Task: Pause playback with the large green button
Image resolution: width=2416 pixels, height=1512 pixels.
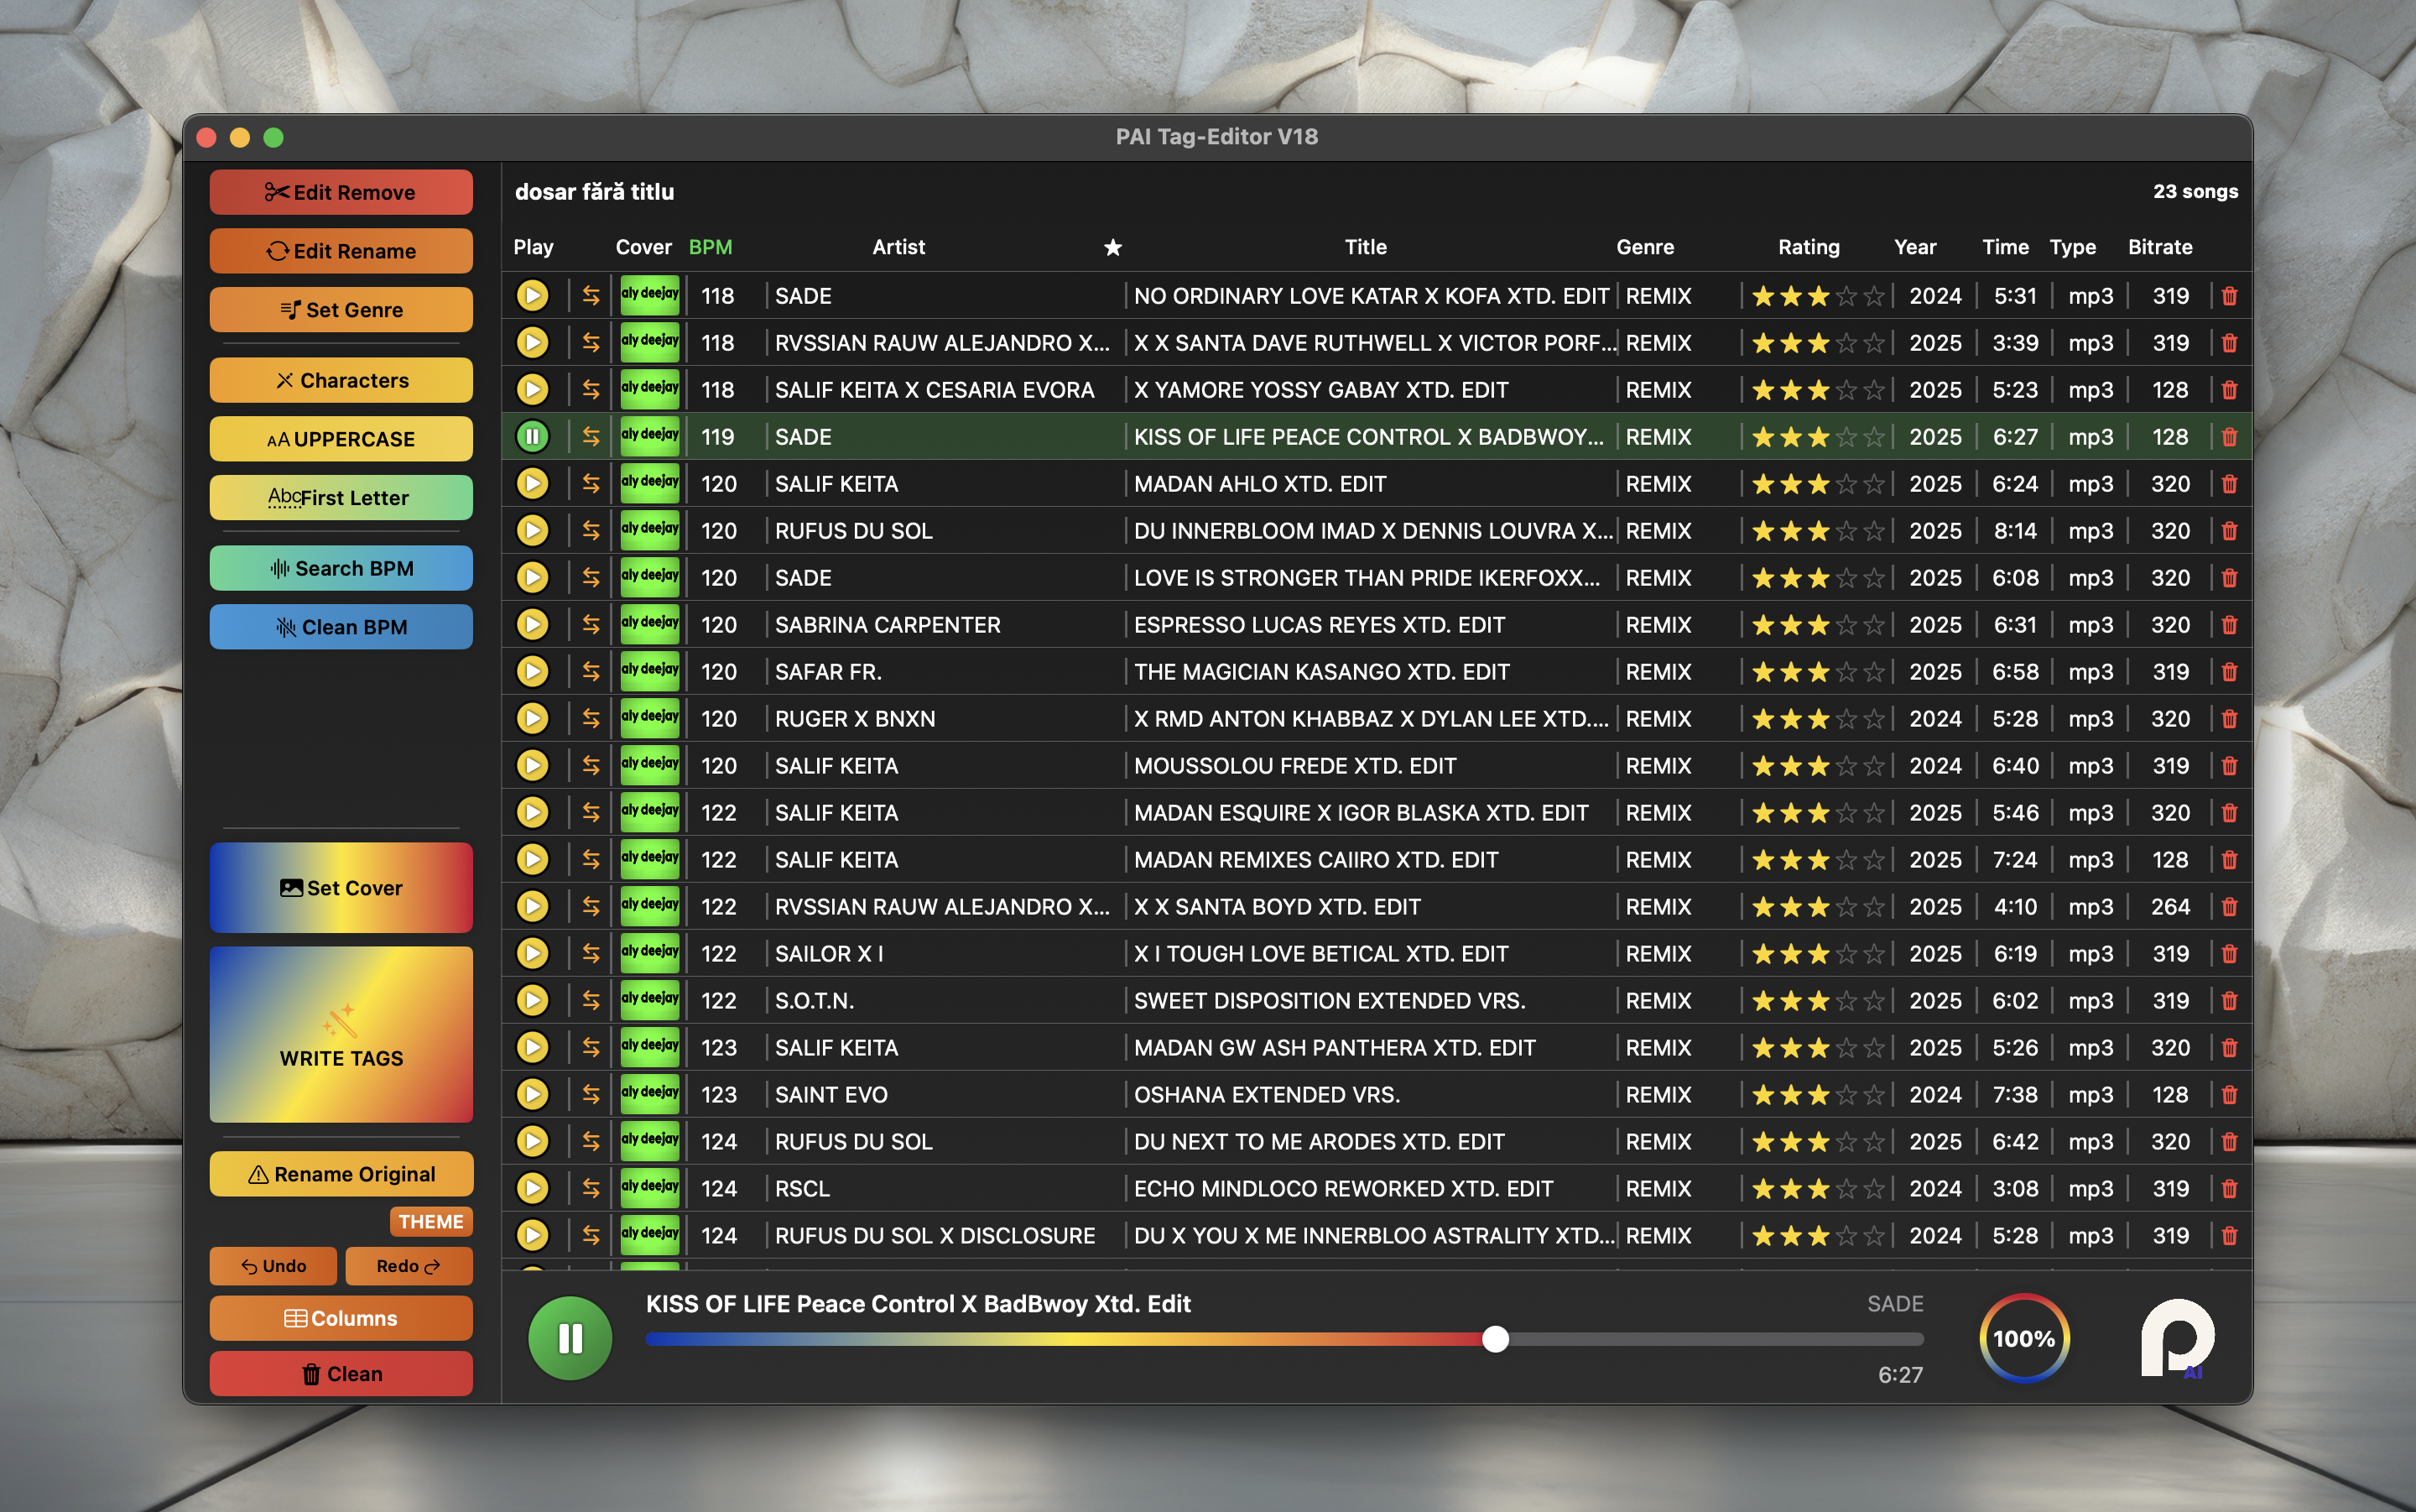Action: [x=570, y=1338]
